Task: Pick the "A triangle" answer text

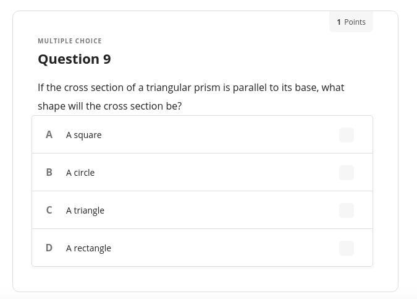Action: coord(85,210)
